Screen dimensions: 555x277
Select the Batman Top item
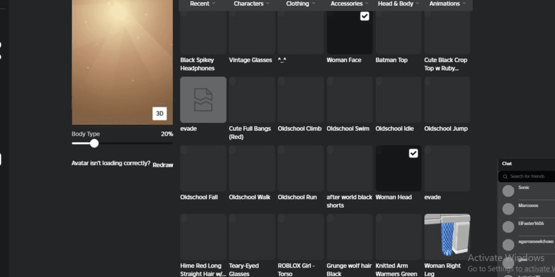pyautogui.click(x=399, y=32)
